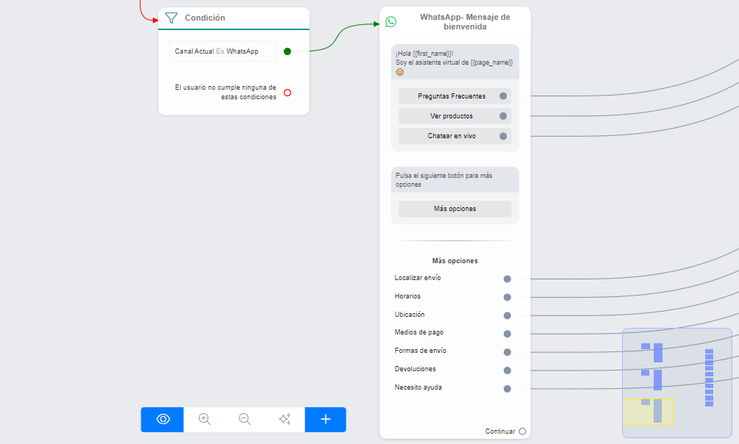This screenshot has width=739, height=444.
Task: Select the Localizar envío option
Action: (x=418, y=278)
